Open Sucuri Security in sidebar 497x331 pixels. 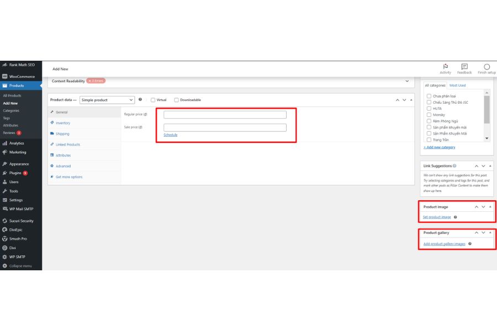[x=21, y=221]
